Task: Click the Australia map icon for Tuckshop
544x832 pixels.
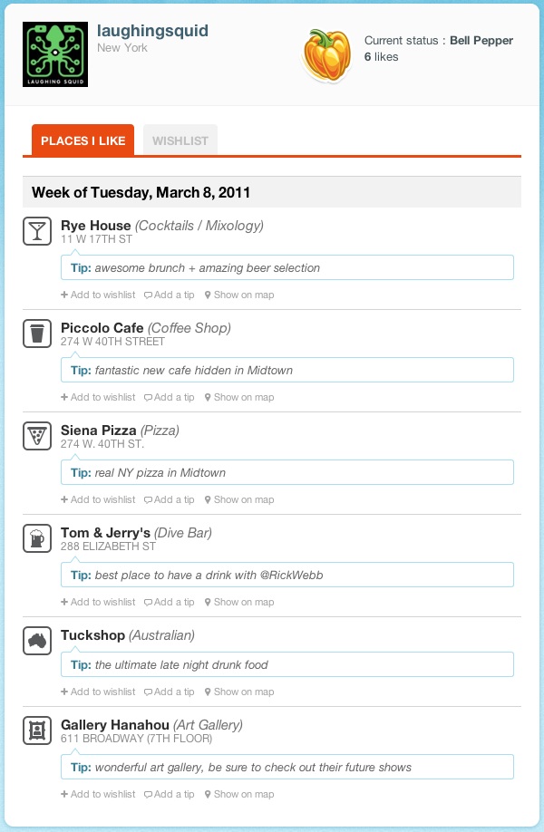Action: click(x=36, y=640)
